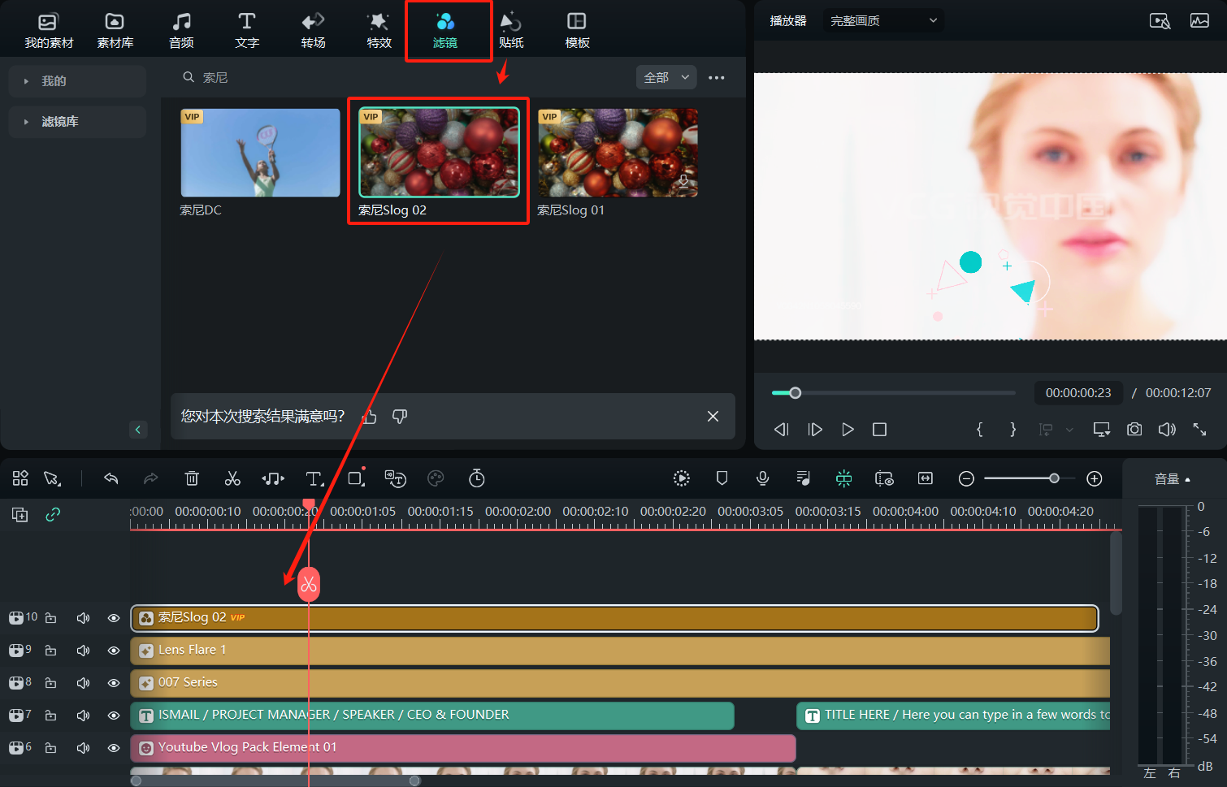Take a snapshot with the camera icon
This screenshot has height=787, width=1227.
[1134, 429]
